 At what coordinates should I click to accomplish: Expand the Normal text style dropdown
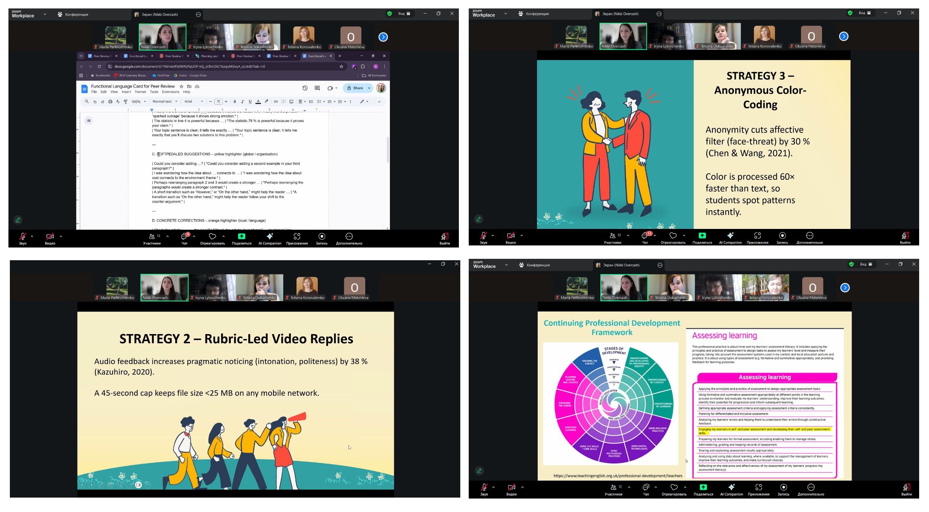click(x=165, y=102)
